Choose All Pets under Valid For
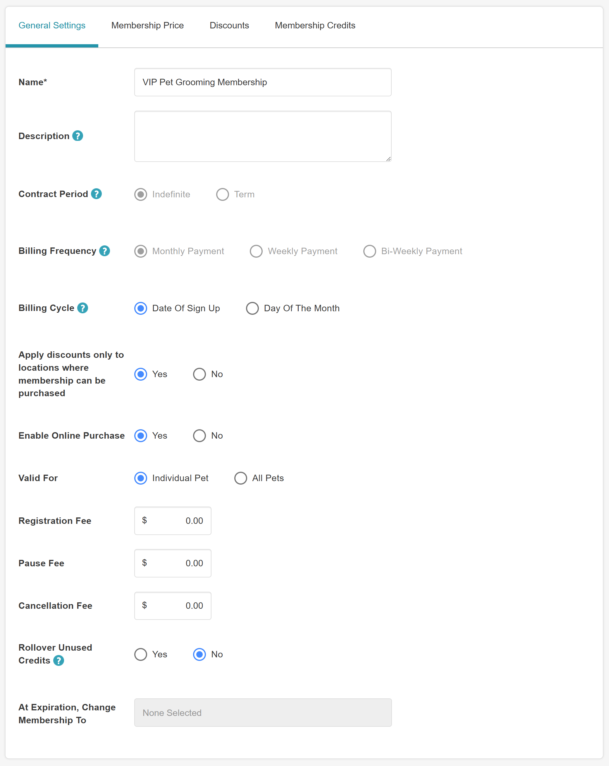The width and height of the screenshot is (609, 766). click(x=241, y=478)
